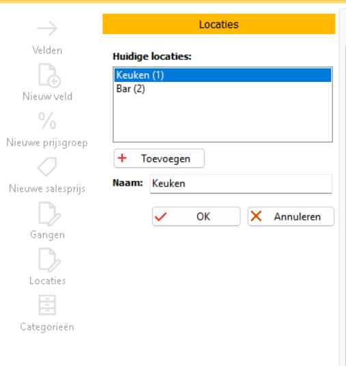Click empty area of Huidige locaties list
This screenshot has height=366, width=346.
point(222,118)
